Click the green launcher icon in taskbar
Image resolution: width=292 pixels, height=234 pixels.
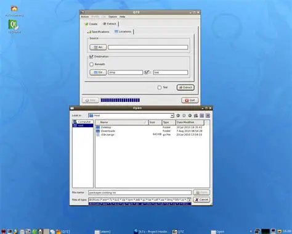tap(34, 232)
